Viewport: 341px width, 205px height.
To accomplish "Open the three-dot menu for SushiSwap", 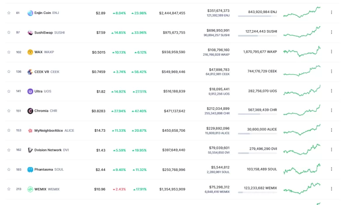I will point(331,33).
